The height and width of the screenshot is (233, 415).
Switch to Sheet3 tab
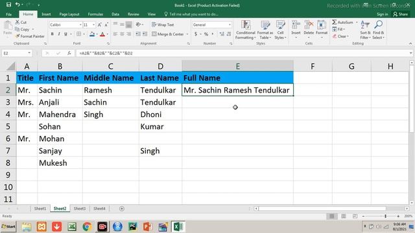[x=79, y=208]
